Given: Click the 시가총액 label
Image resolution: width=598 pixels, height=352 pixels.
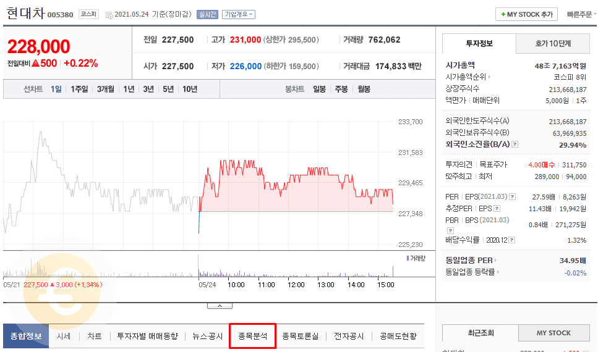Looking at the screenshot, I should pos(460,65).
